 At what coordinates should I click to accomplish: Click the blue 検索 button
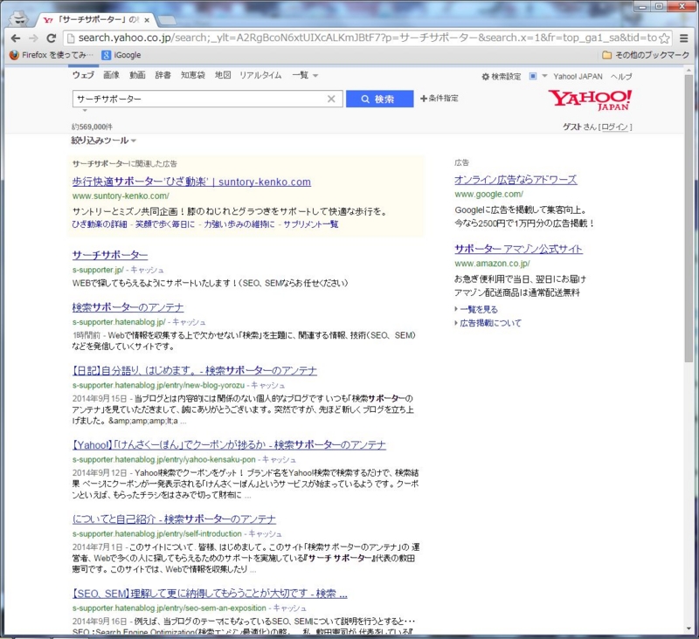379,99
